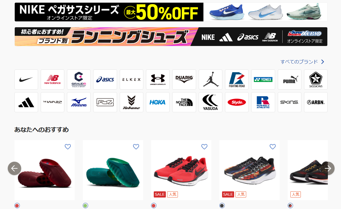Open the HOKA brand tile
The width and height of the screenshot is (341, 209).
click(158, 102)
